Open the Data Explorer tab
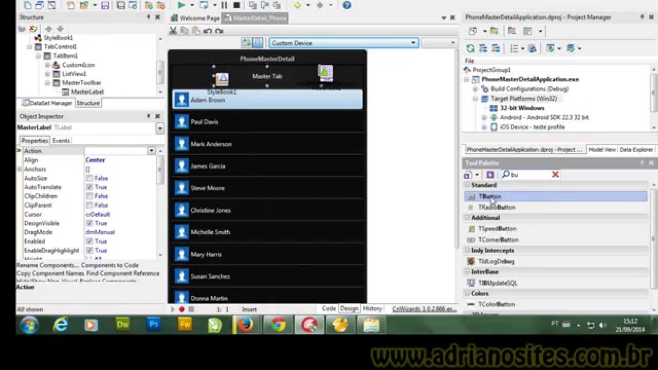Viewport: 658px width, 370px height. pyautogui.click(x=636, y=150)
